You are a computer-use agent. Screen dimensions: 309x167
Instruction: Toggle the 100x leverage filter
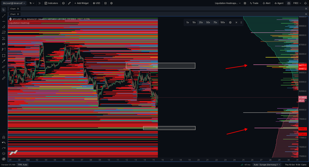point(222,22)
